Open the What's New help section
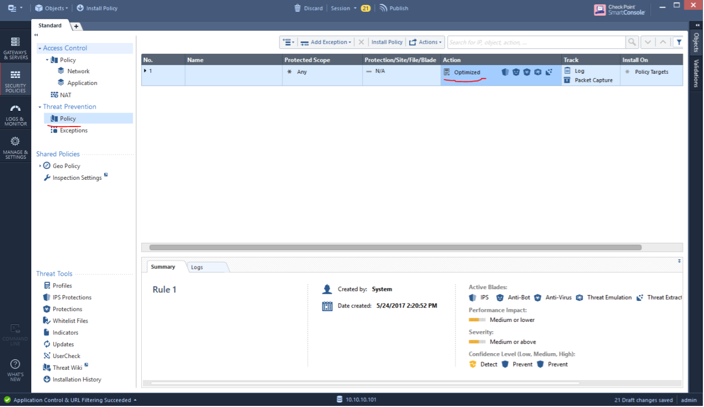Viewport: 704px width, 407px height. pyautogui.click(x=15, y=370)
